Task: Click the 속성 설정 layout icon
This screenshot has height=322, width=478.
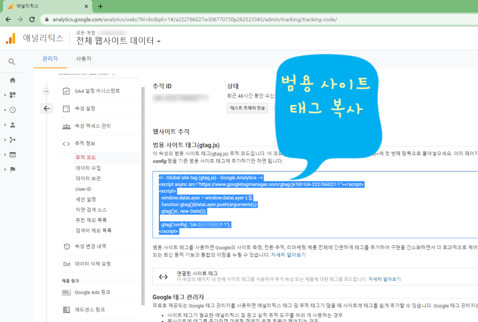Action: (66, 108)
